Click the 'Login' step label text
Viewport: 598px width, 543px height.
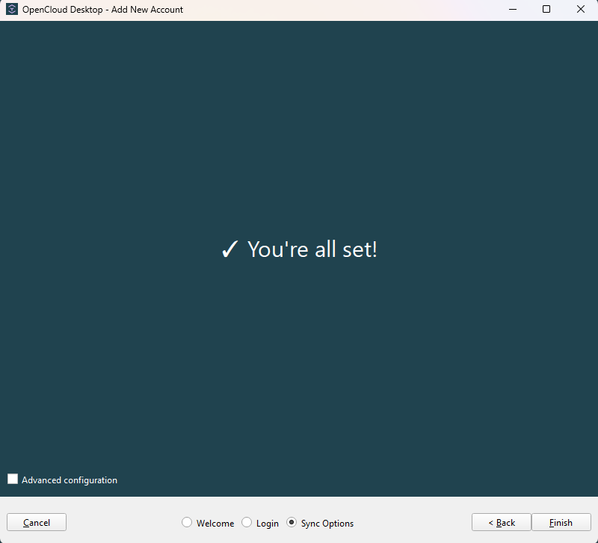[x=268, y=524]
